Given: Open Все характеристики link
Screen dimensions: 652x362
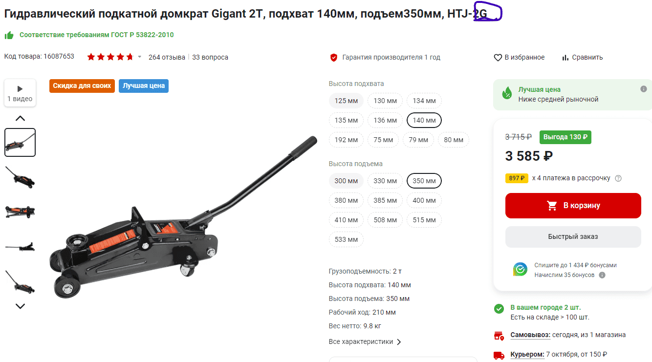Looking at the screenshot, I should tap(365, 342).
